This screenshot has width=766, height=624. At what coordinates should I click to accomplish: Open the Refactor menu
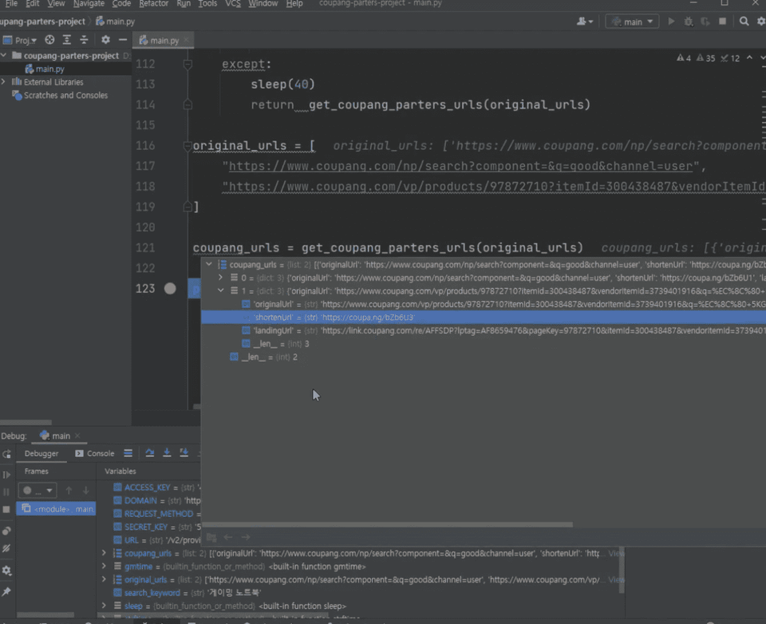[154, 3]
